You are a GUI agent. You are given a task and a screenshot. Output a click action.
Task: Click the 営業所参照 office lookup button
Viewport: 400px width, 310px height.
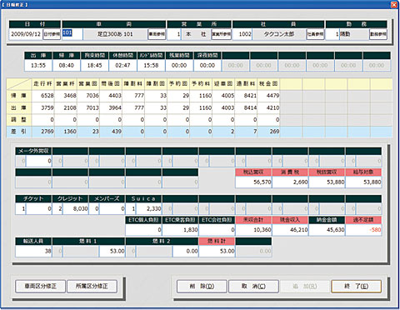[221, 34]
